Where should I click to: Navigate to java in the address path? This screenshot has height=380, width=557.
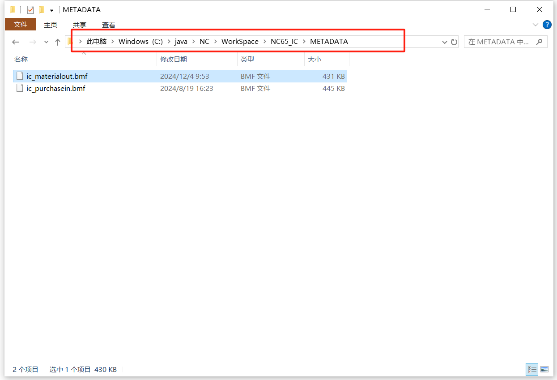click(x=181, y=42)
